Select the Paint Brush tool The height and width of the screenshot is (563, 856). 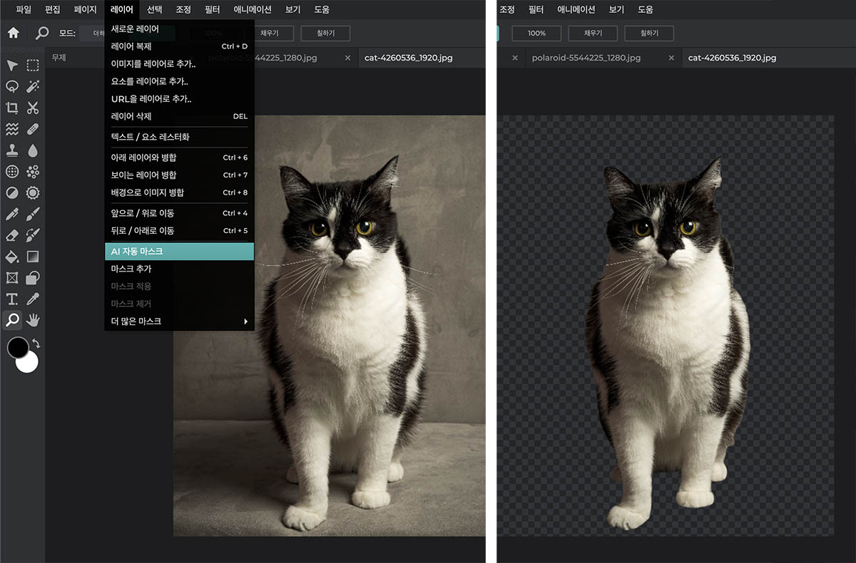tap(33, 214)
